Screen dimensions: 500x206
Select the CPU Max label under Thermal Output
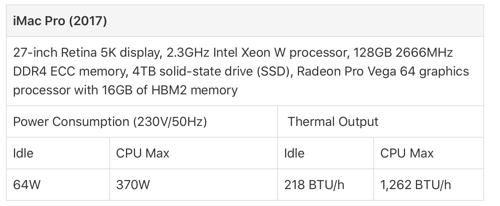407,153
